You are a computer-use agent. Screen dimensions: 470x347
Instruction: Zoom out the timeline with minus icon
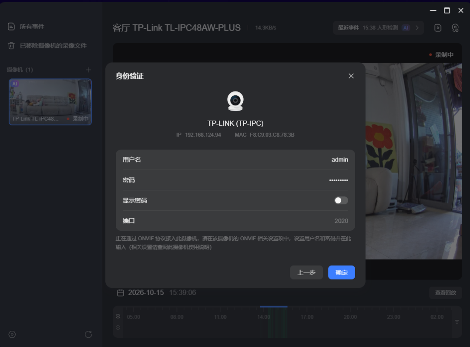(x=118, y=327)
